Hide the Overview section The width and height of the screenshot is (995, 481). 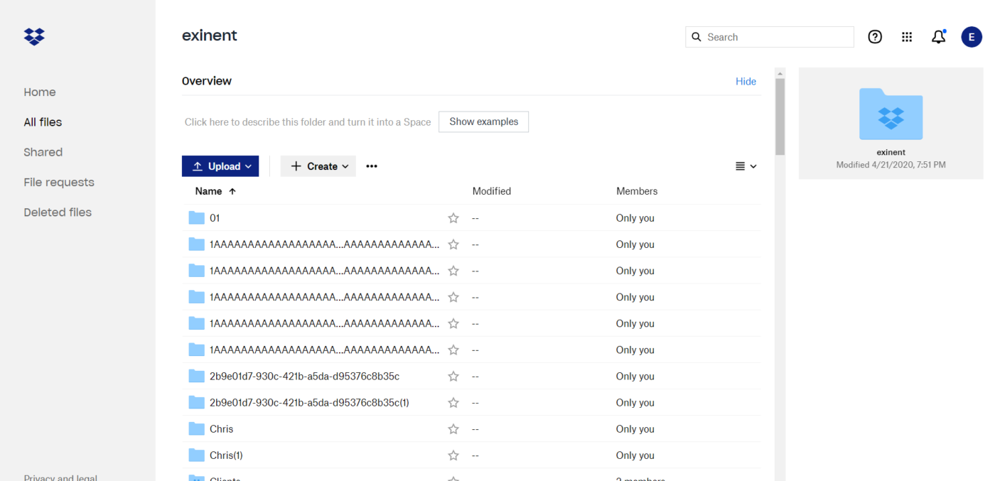tap(746, 82)
